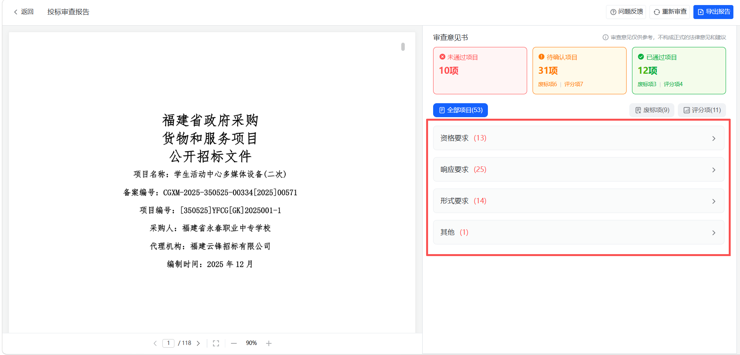The width and height of the screenshot is (740, 355).
Task: Go back using the 返回 arrow
Action: (23, 12)
